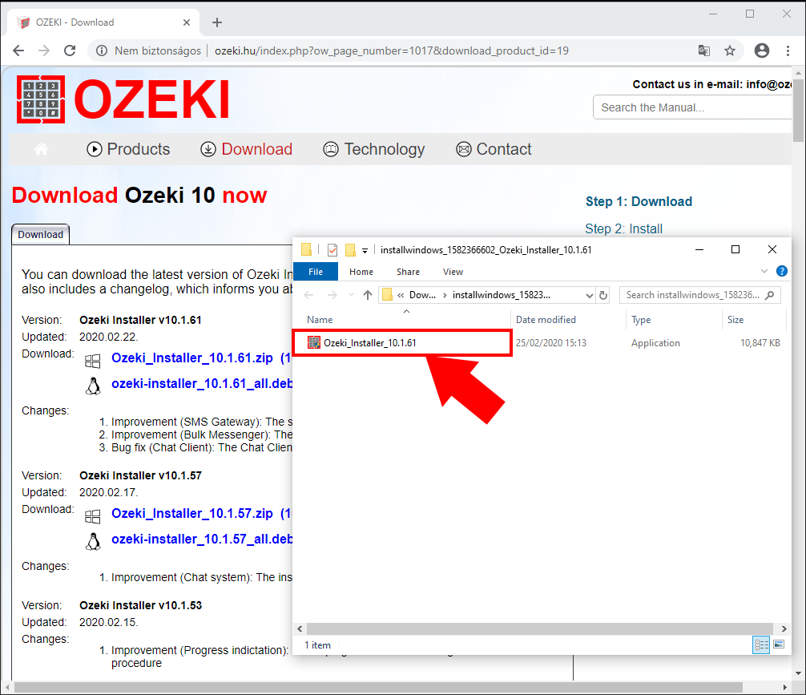Open the Download menu item

(246, 149)
